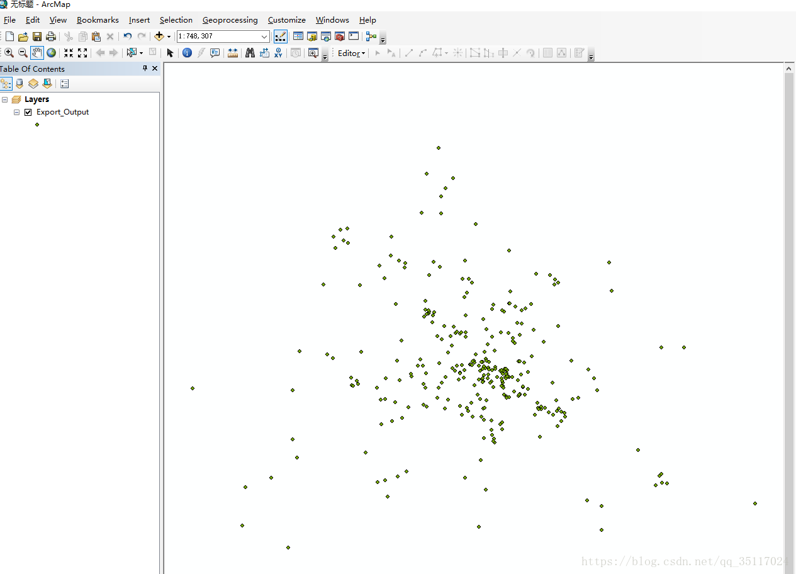Pin the Table Of Contents panel
This screenshot has height=574, width=796.
[145, 69]
